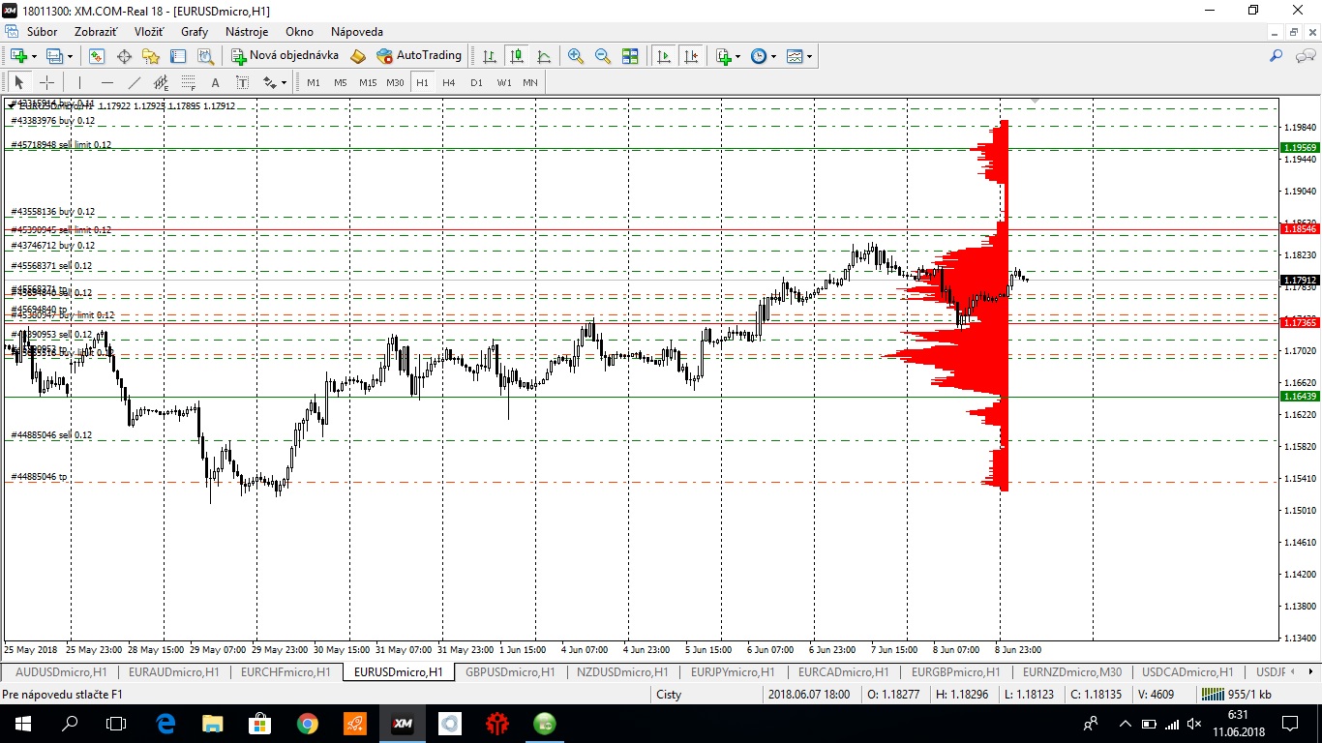
Task: Tile the chart windows
Action: click(x=630, y=56)
